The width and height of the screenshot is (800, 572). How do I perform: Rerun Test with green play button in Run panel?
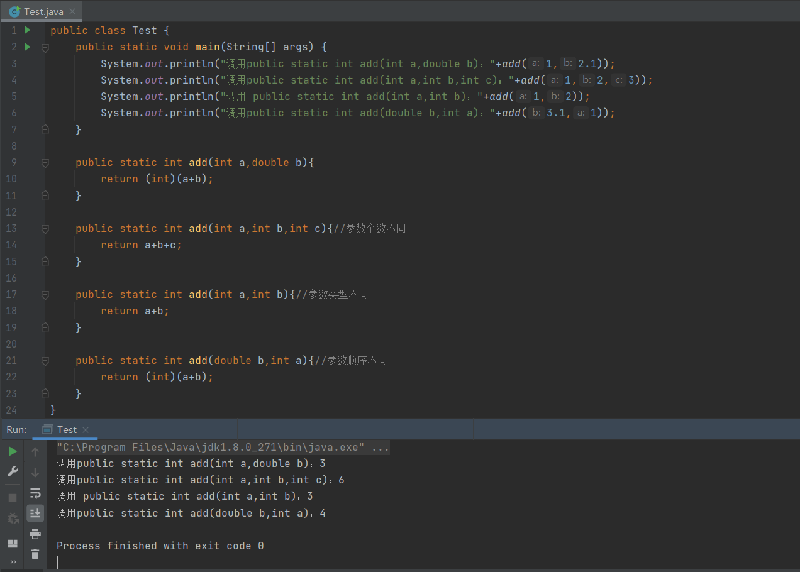[13, 451]
